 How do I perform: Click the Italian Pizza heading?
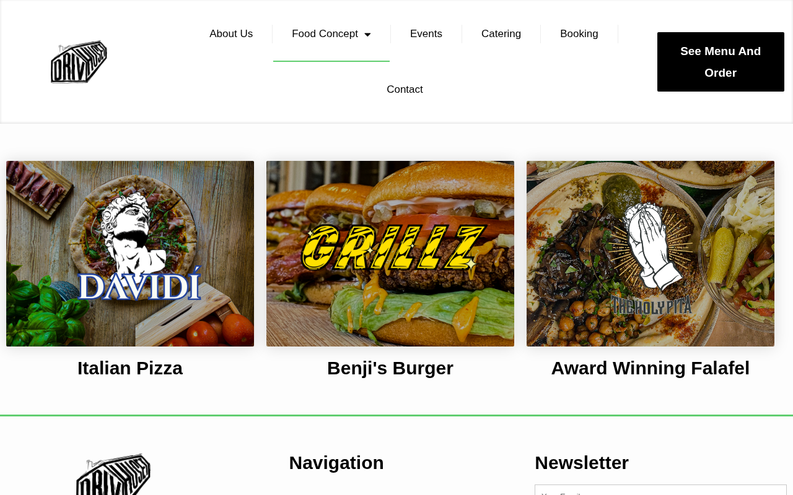pos(130,368)
